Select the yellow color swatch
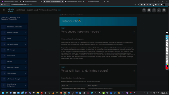 [168, 65]
